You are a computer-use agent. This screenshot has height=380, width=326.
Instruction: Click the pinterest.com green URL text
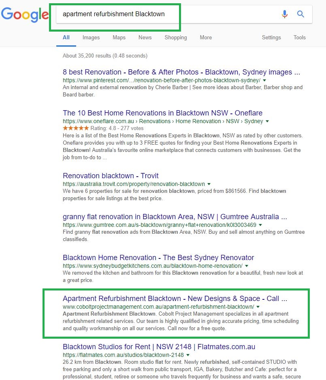(162, 80)
